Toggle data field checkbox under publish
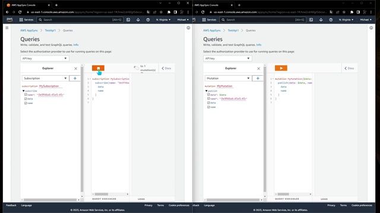The height and width of the screenshot is (213, 380). (208, 102)
